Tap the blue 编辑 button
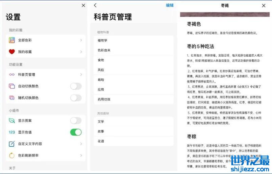Screen dimensions: 272x174 tap(170, 5)
